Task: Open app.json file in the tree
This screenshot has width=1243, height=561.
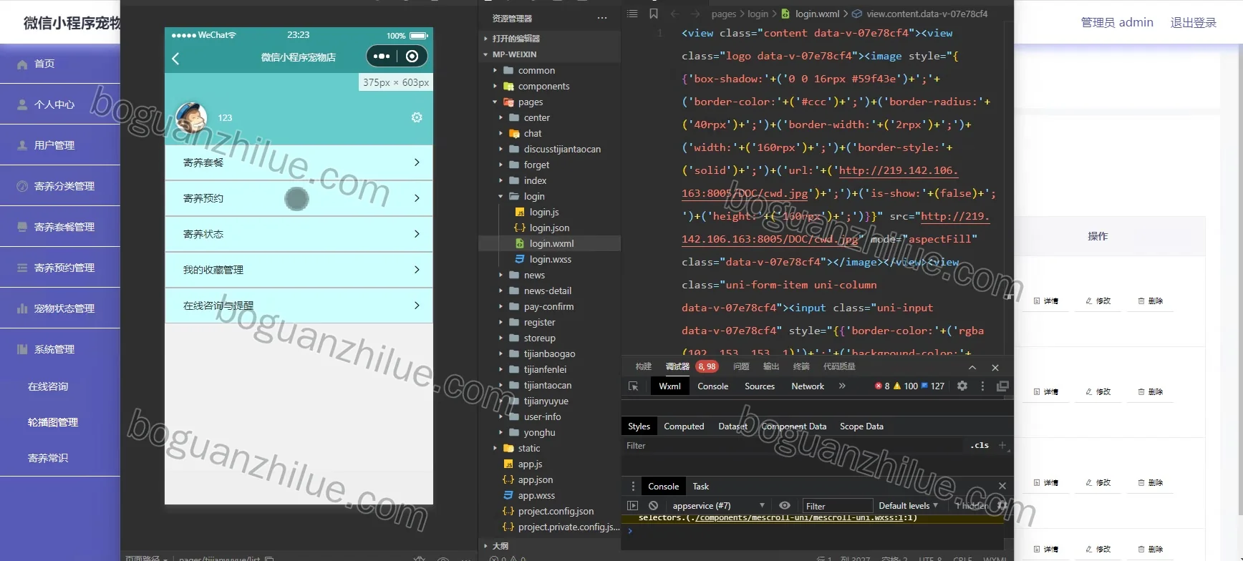Action: [x=535, y=479]
